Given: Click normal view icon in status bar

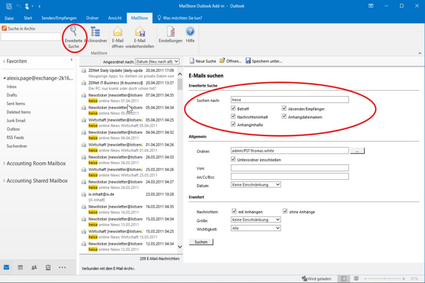Looking at the screenshot, I should [x=344, y=279].
